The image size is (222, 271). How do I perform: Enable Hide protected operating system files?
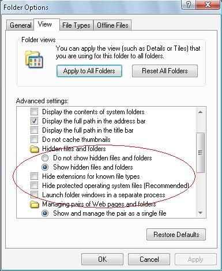[x=35, y=186]
